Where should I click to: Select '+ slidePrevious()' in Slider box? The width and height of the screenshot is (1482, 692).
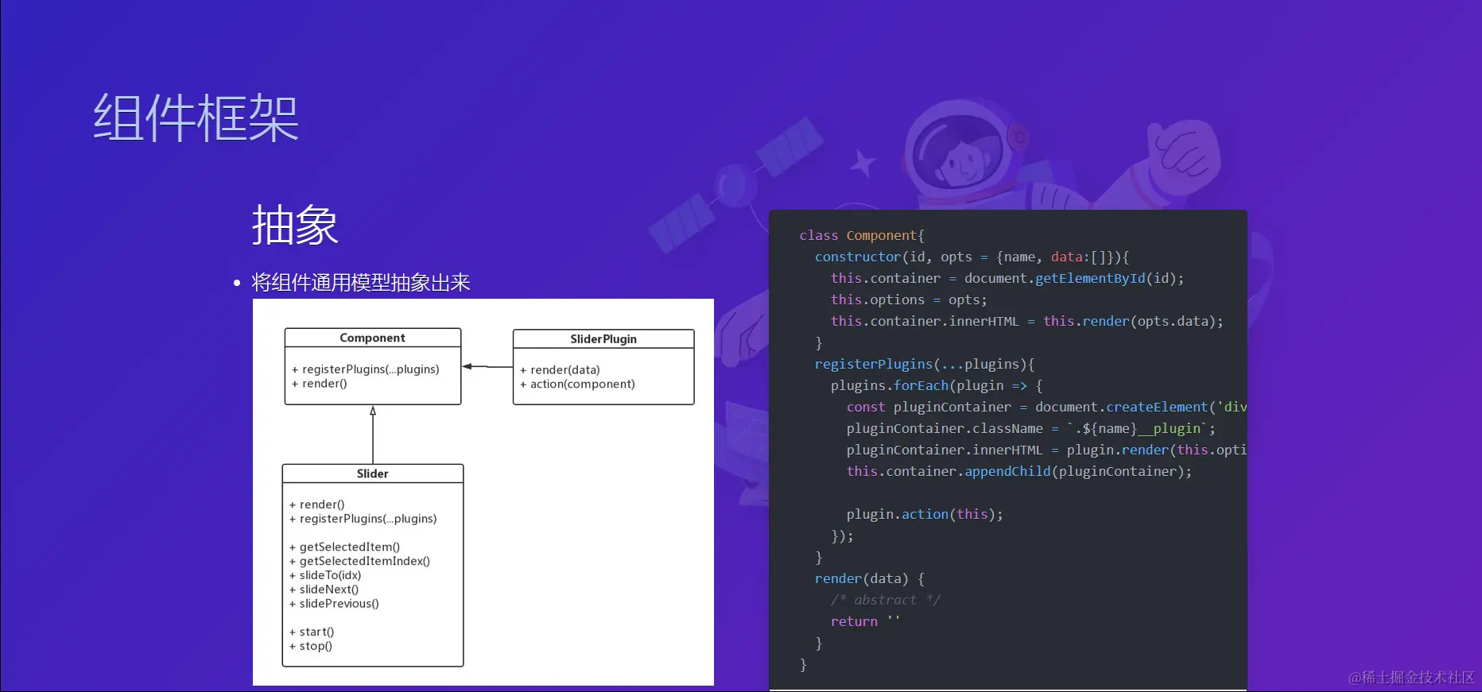click(335, 604)
